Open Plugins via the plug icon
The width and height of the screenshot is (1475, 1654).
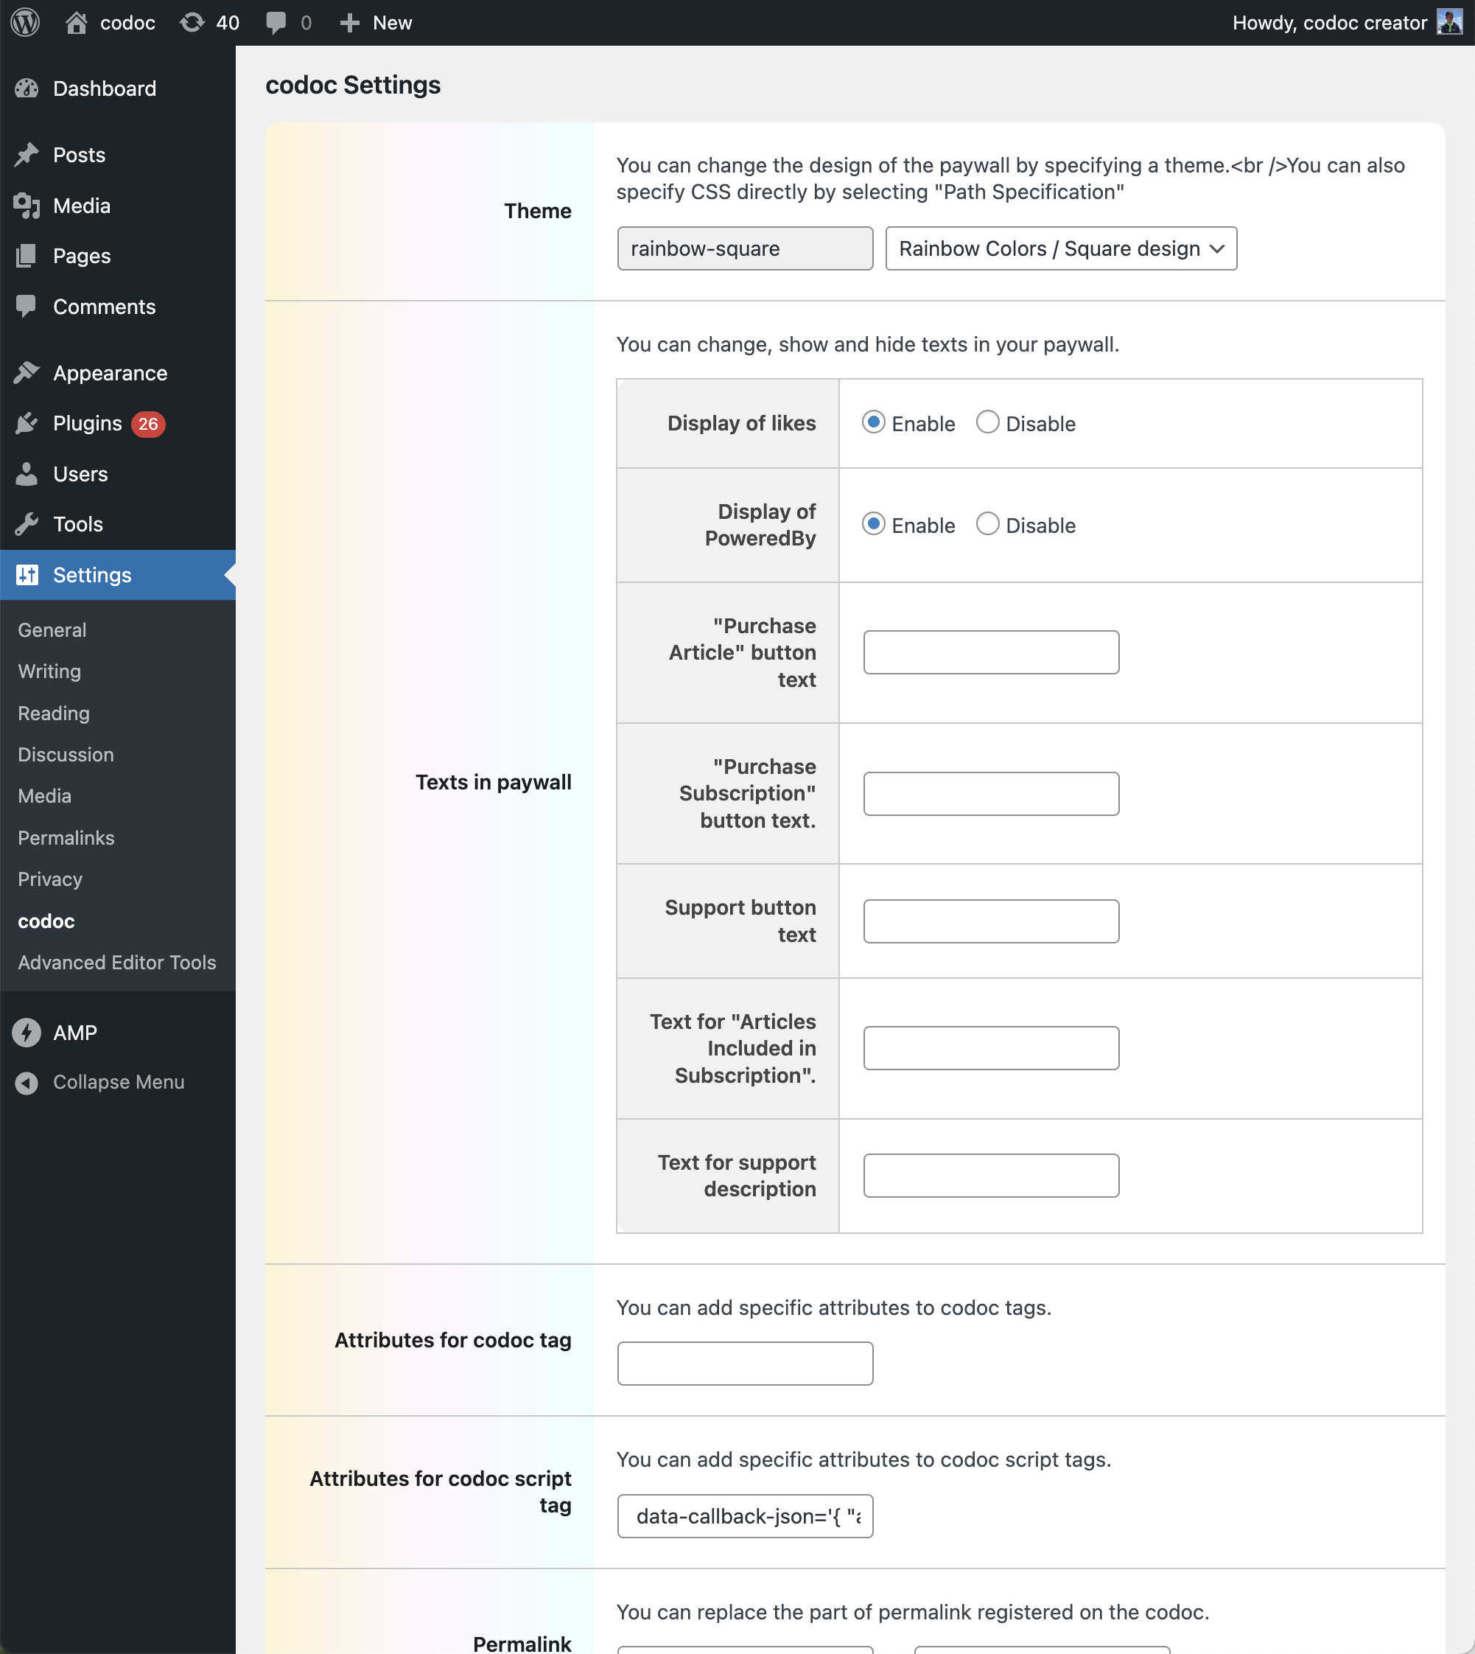click(x=27, y=422)
